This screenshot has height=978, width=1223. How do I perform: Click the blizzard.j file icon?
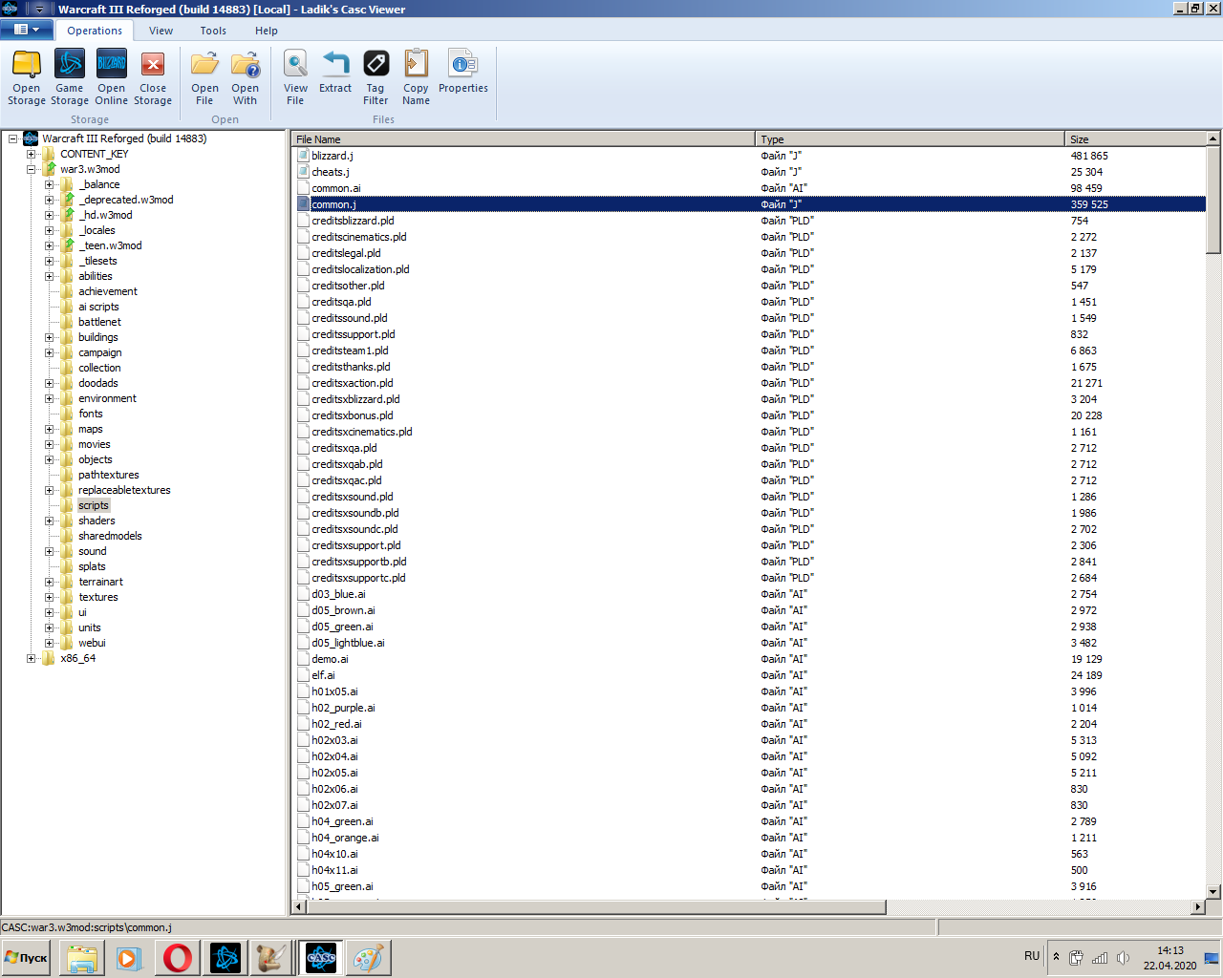(x=302, y=156)
